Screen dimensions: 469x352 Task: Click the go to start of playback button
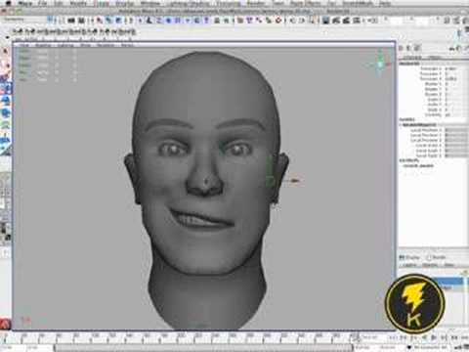[x=395, y=337]
